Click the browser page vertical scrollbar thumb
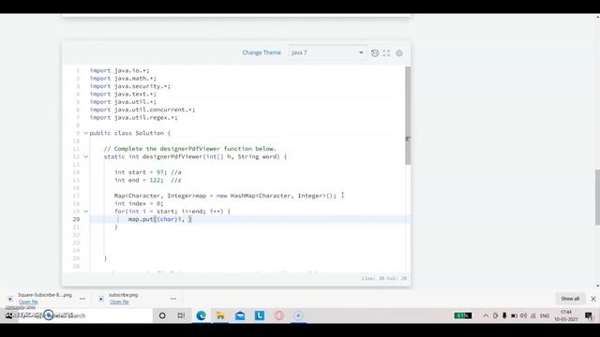 coord(597,198)
